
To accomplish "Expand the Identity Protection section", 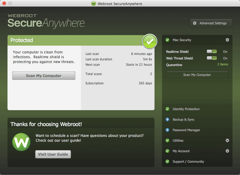I will 185,109.
